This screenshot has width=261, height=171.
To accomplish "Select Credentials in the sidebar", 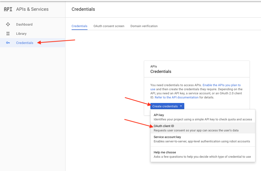I will 32,43.
